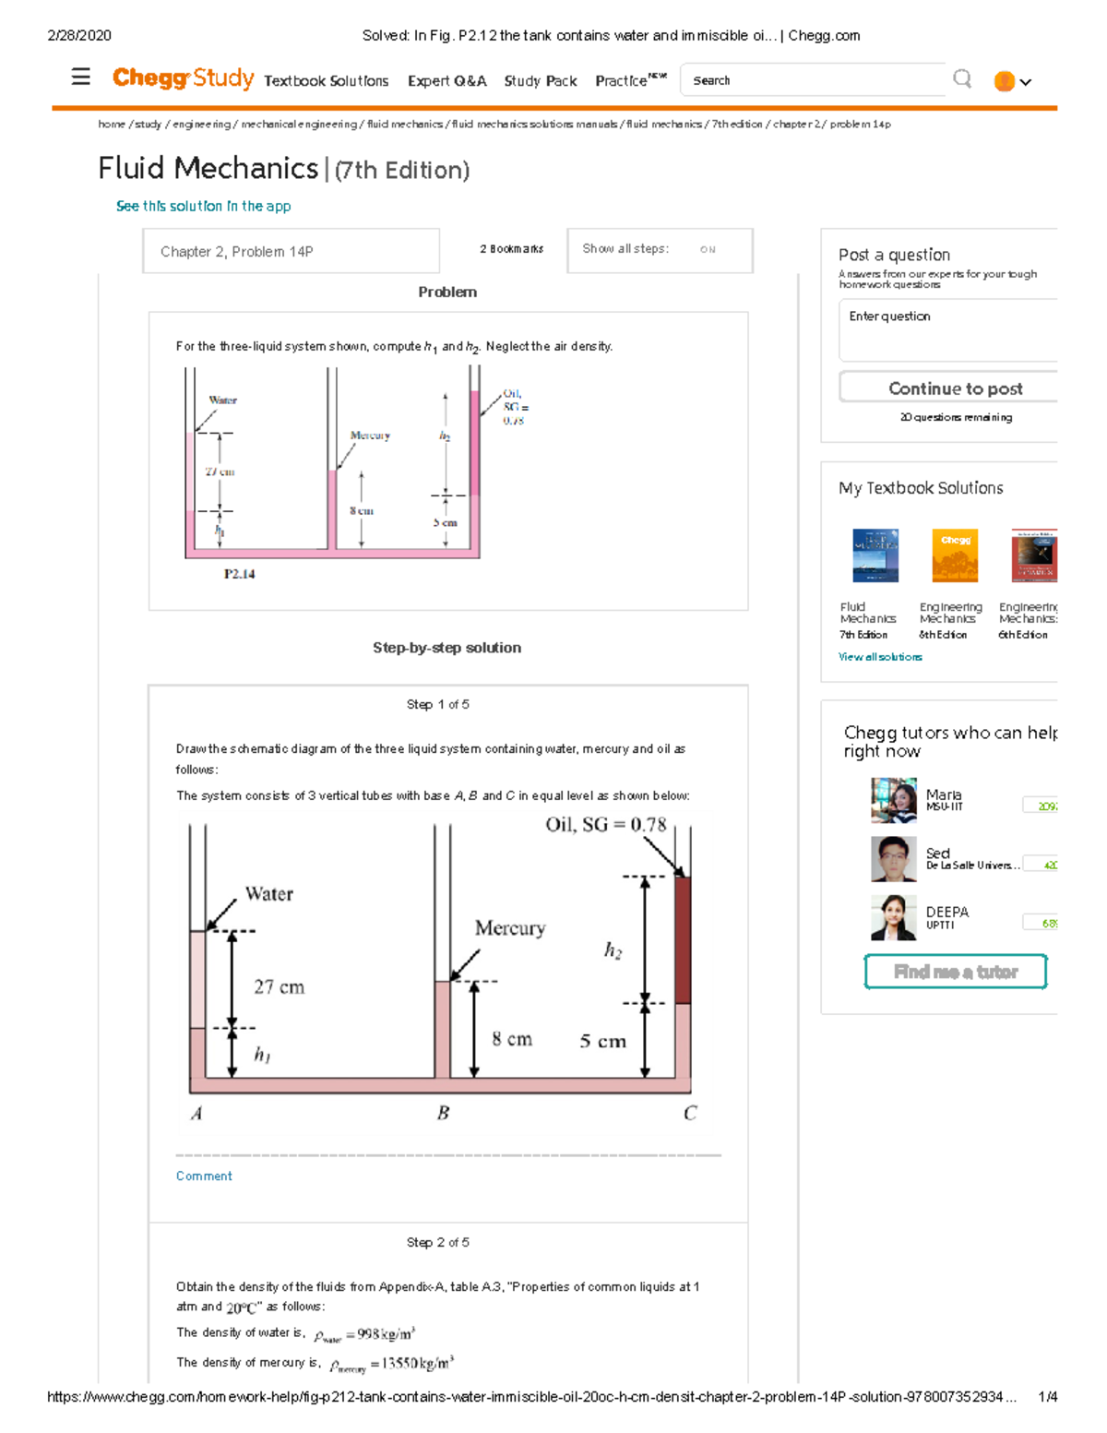Click the Continue to post button
This screenshot has width=1107, height=1433.
pos(957,388)
